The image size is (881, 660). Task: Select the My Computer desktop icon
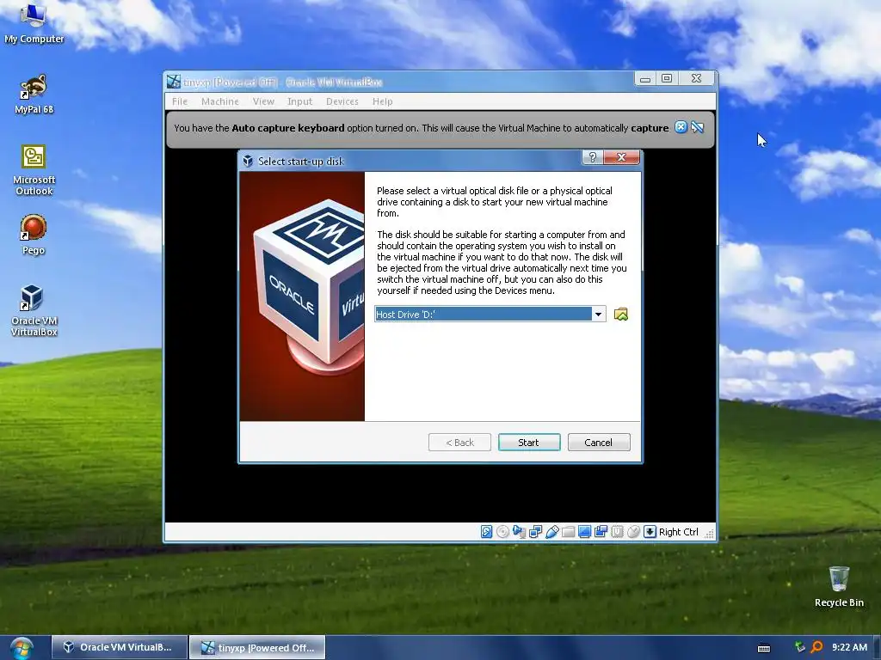tap(34, 23)
